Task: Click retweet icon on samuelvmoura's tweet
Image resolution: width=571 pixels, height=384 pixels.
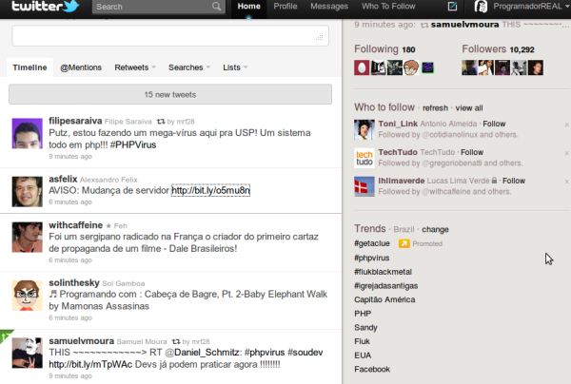Action: pos(176,341)
